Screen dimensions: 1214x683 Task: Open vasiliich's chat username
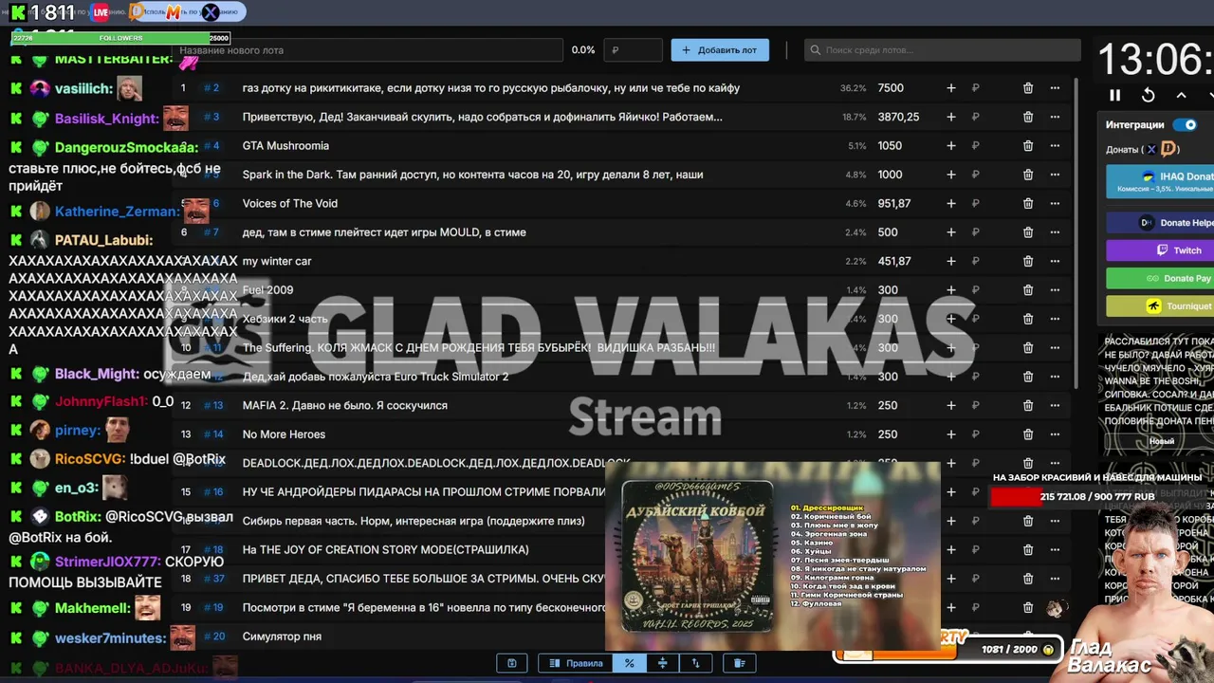(83, 88)
